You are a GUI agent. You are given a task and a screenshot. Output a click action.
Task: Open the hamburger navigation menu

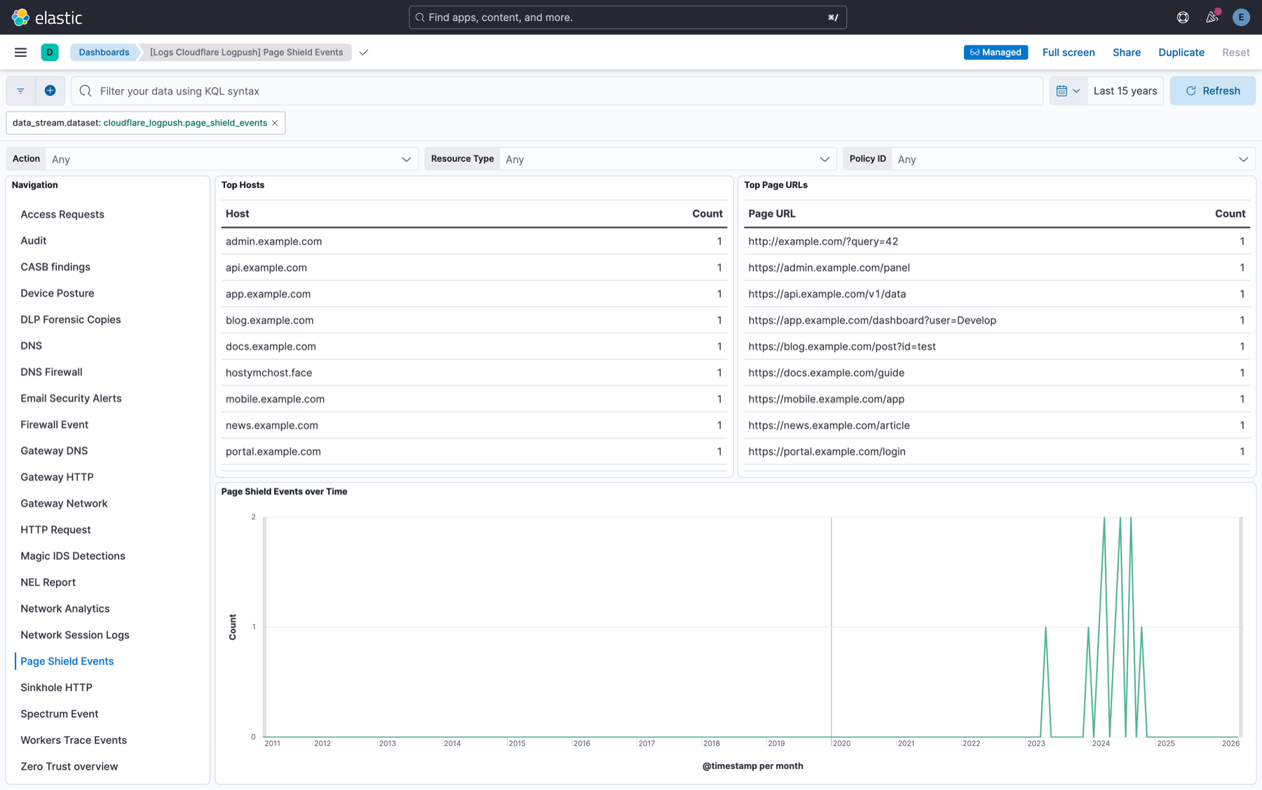click(x=20, y=53)
